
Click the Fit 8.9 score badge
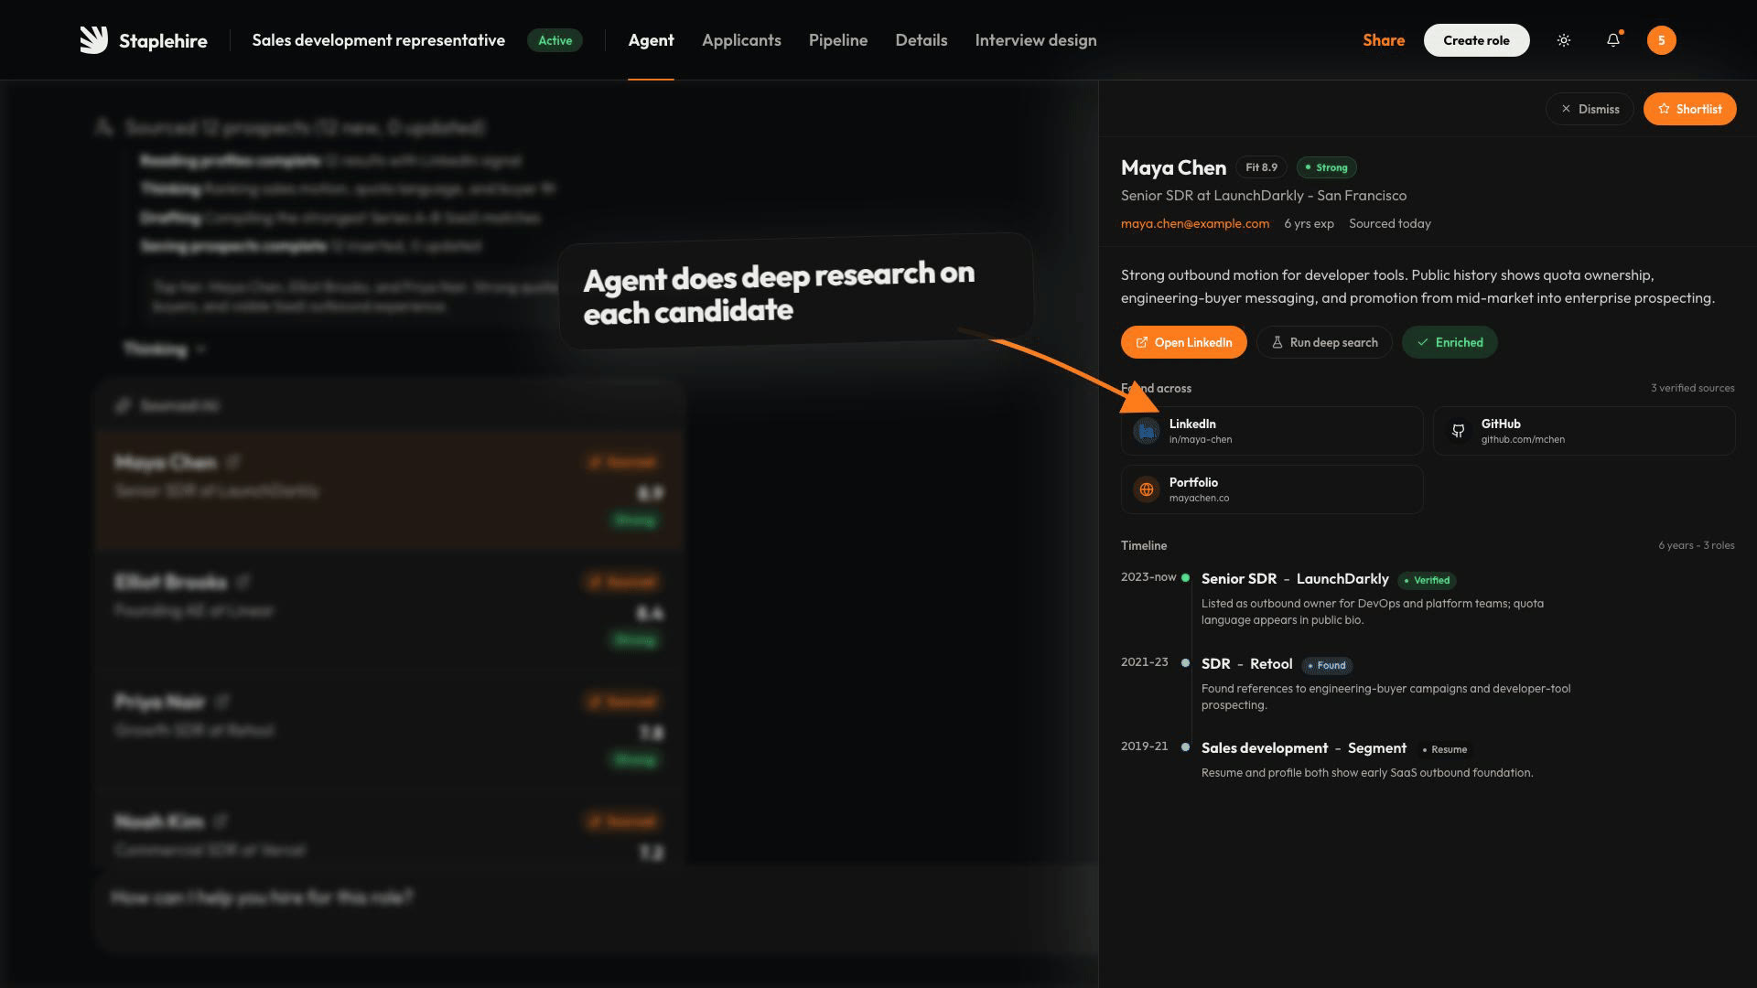tap(1261, 167)
